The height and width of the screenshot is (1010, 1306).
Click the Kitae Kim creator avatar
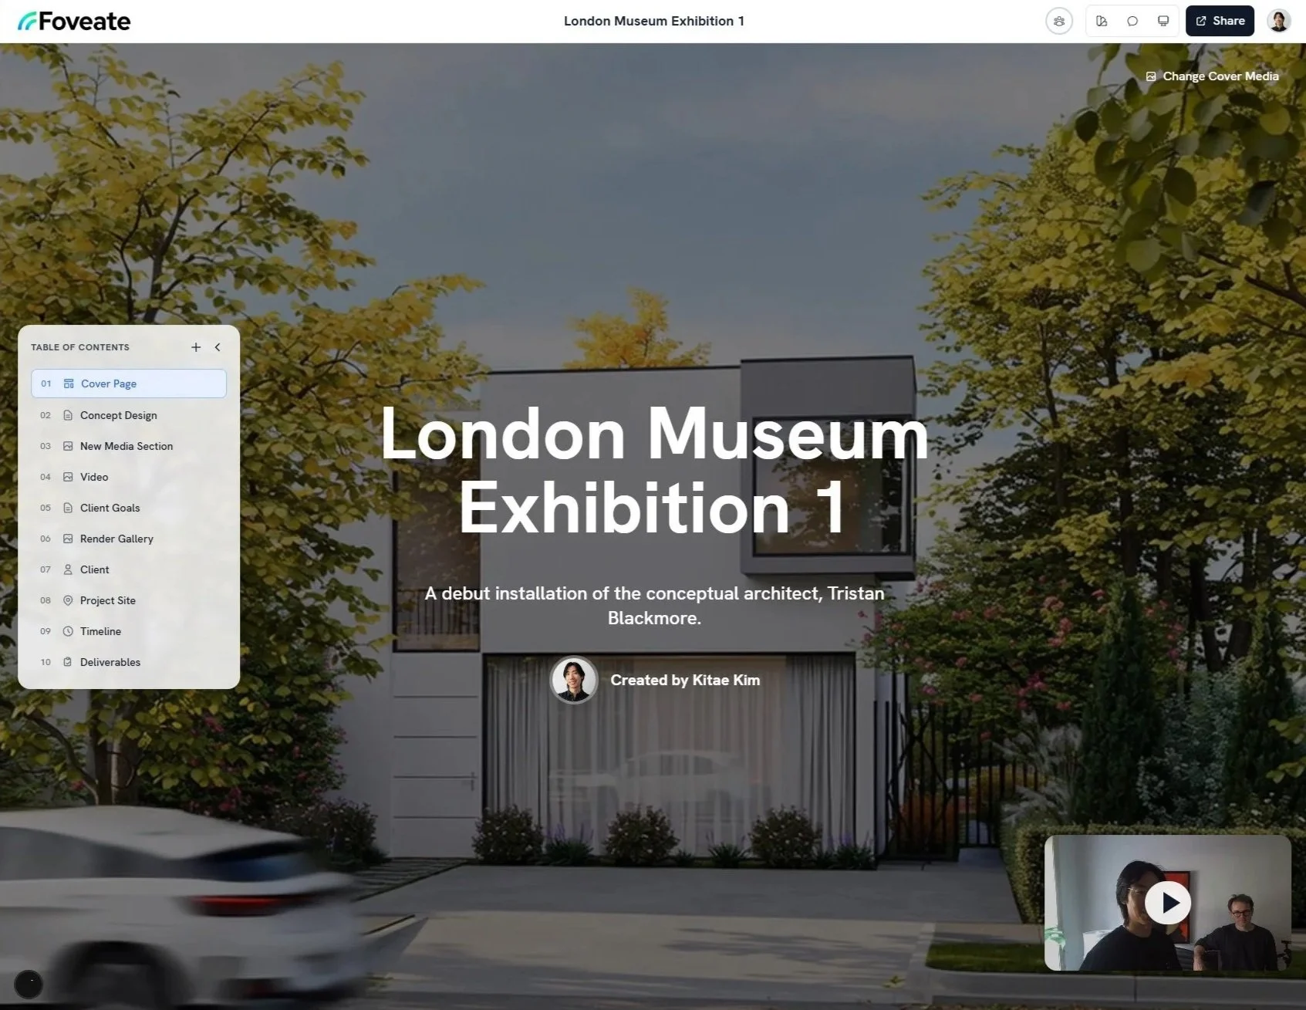[574, 680]
